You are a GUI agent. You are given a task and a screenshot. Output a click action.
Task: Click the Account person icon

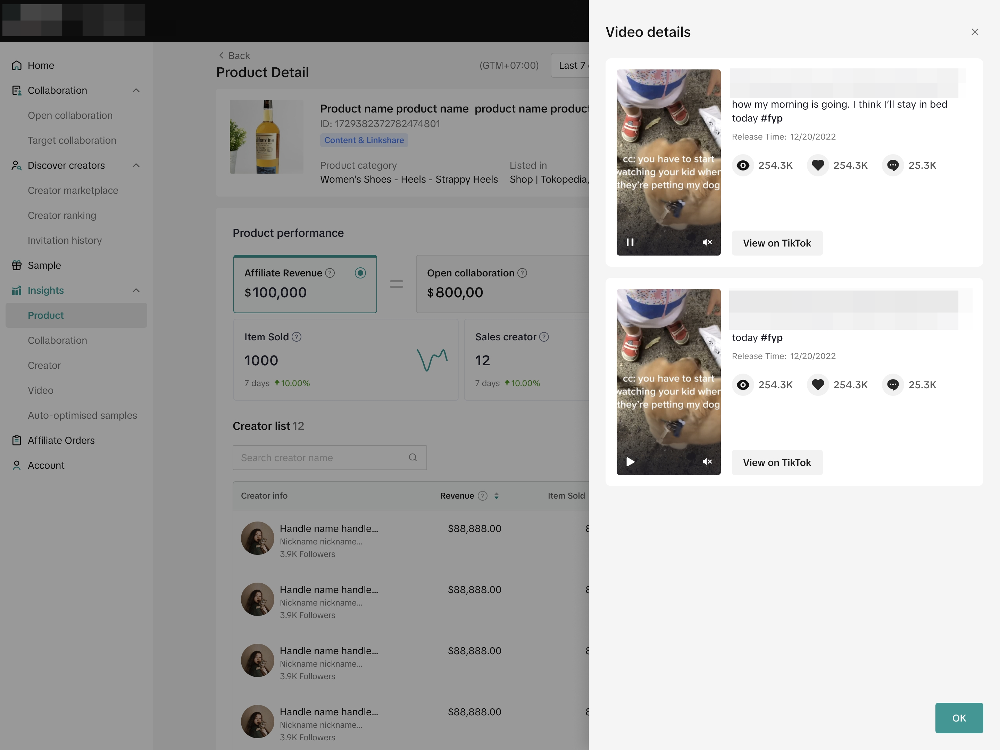(17, 465)
